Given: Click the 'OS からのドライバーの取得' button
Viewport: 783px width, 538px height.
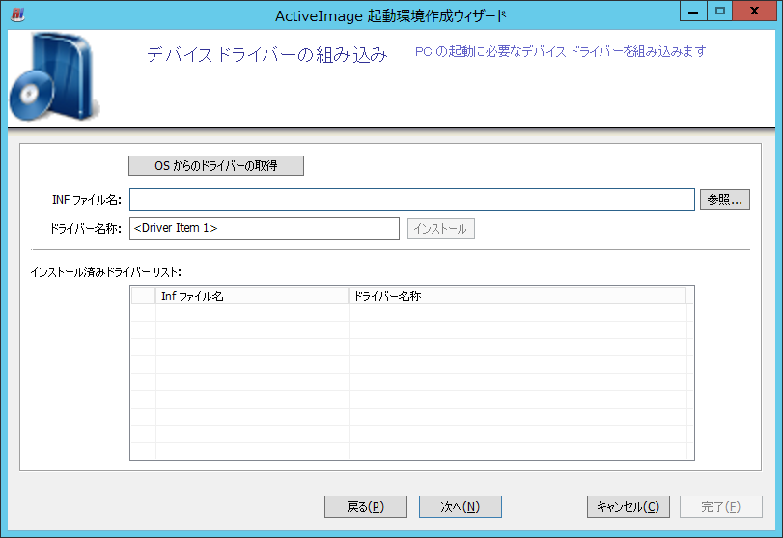Looking at the screenshot, I should click(216, 166).
